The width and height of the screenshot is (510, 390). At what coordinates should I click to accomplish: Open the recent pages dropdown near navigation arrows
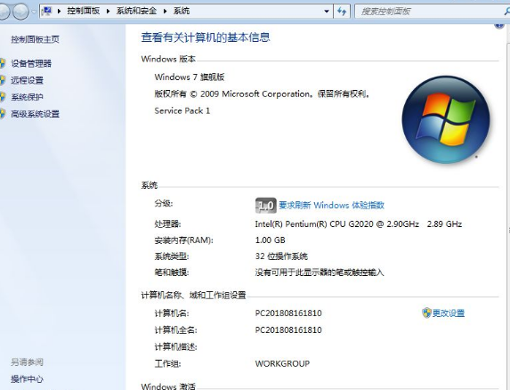click(x=34, y=12)
